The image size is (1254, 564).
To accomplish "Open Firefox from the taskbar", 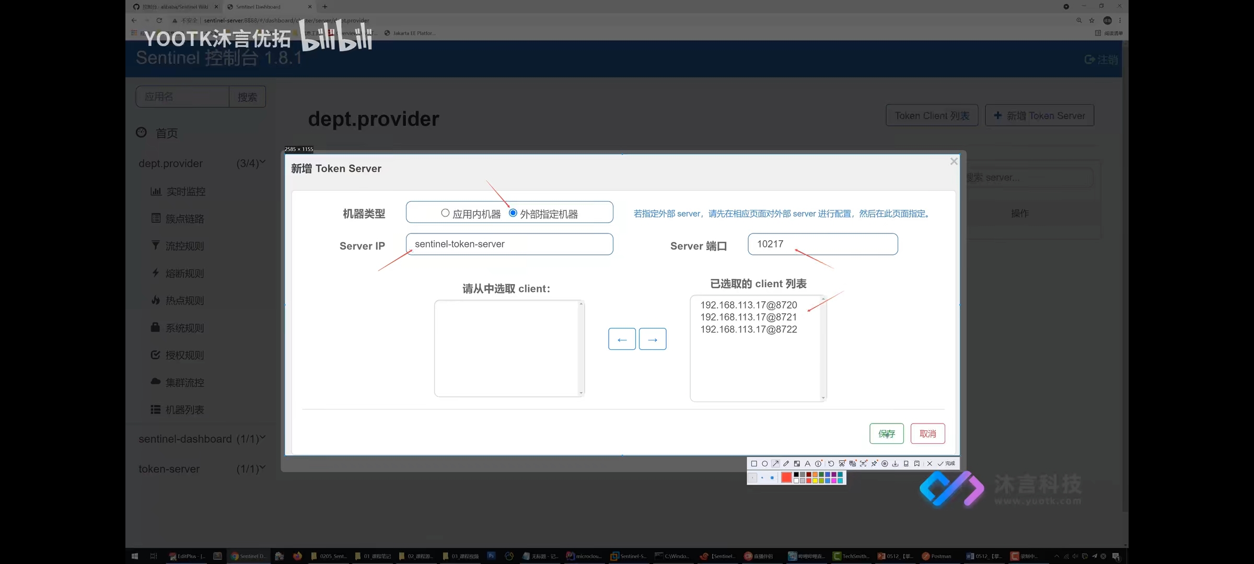I will pyautogui.click(x=297, y=556).
